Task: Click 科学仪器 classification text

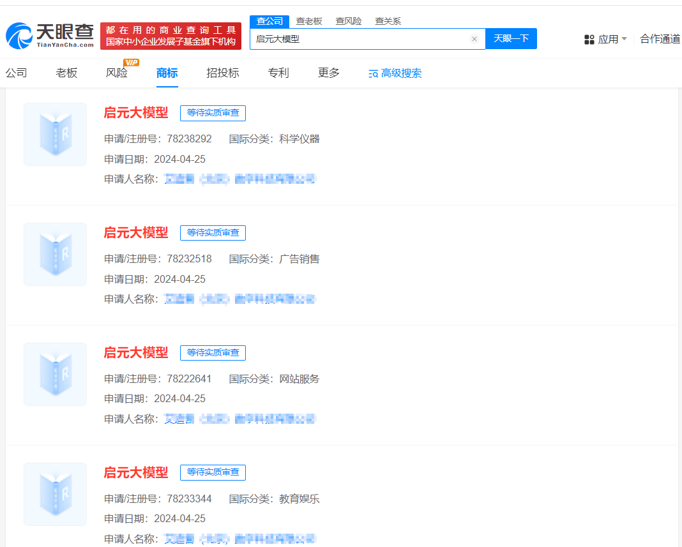Action: pyautogui.click(x=299, y=139)
